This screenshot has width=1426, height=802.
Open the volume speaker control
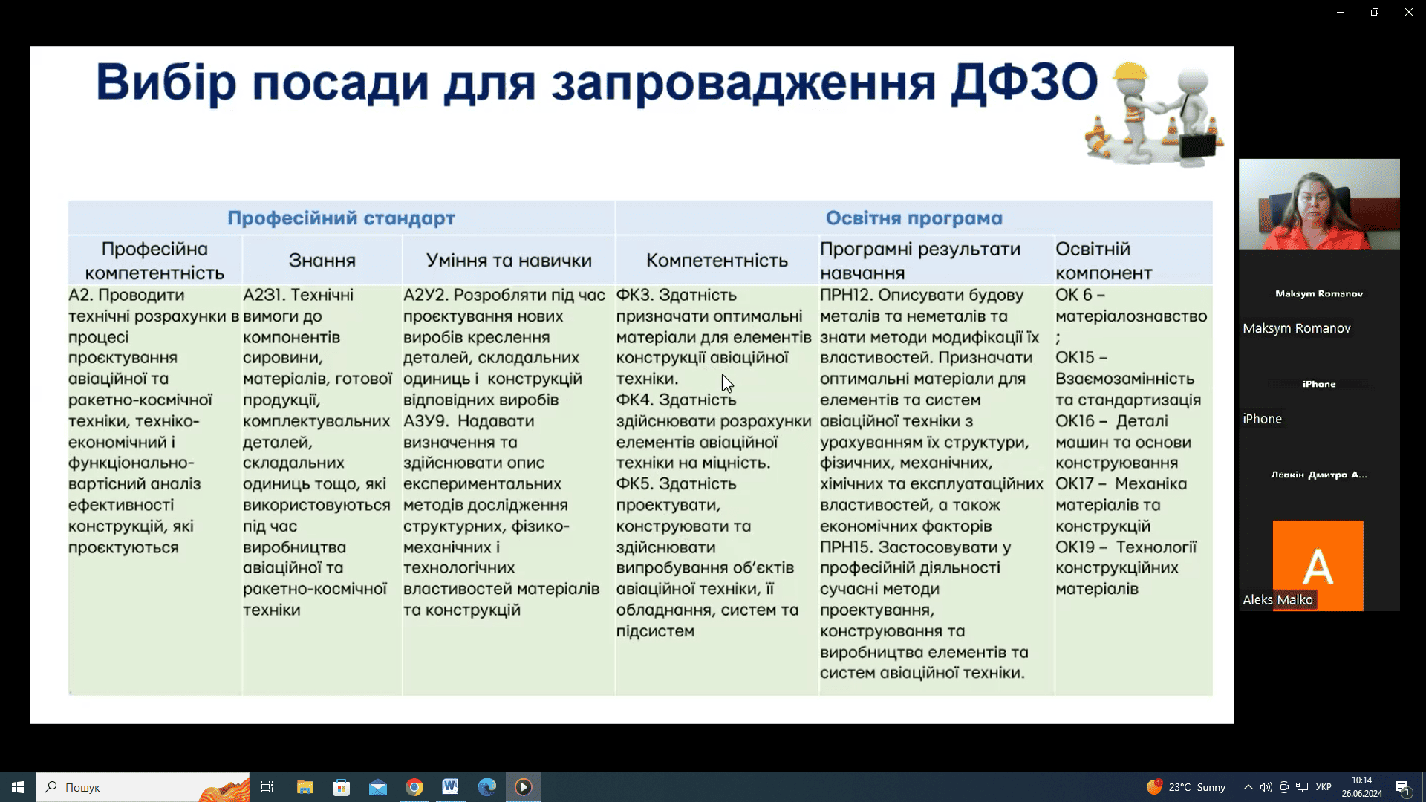(1266, 787)
